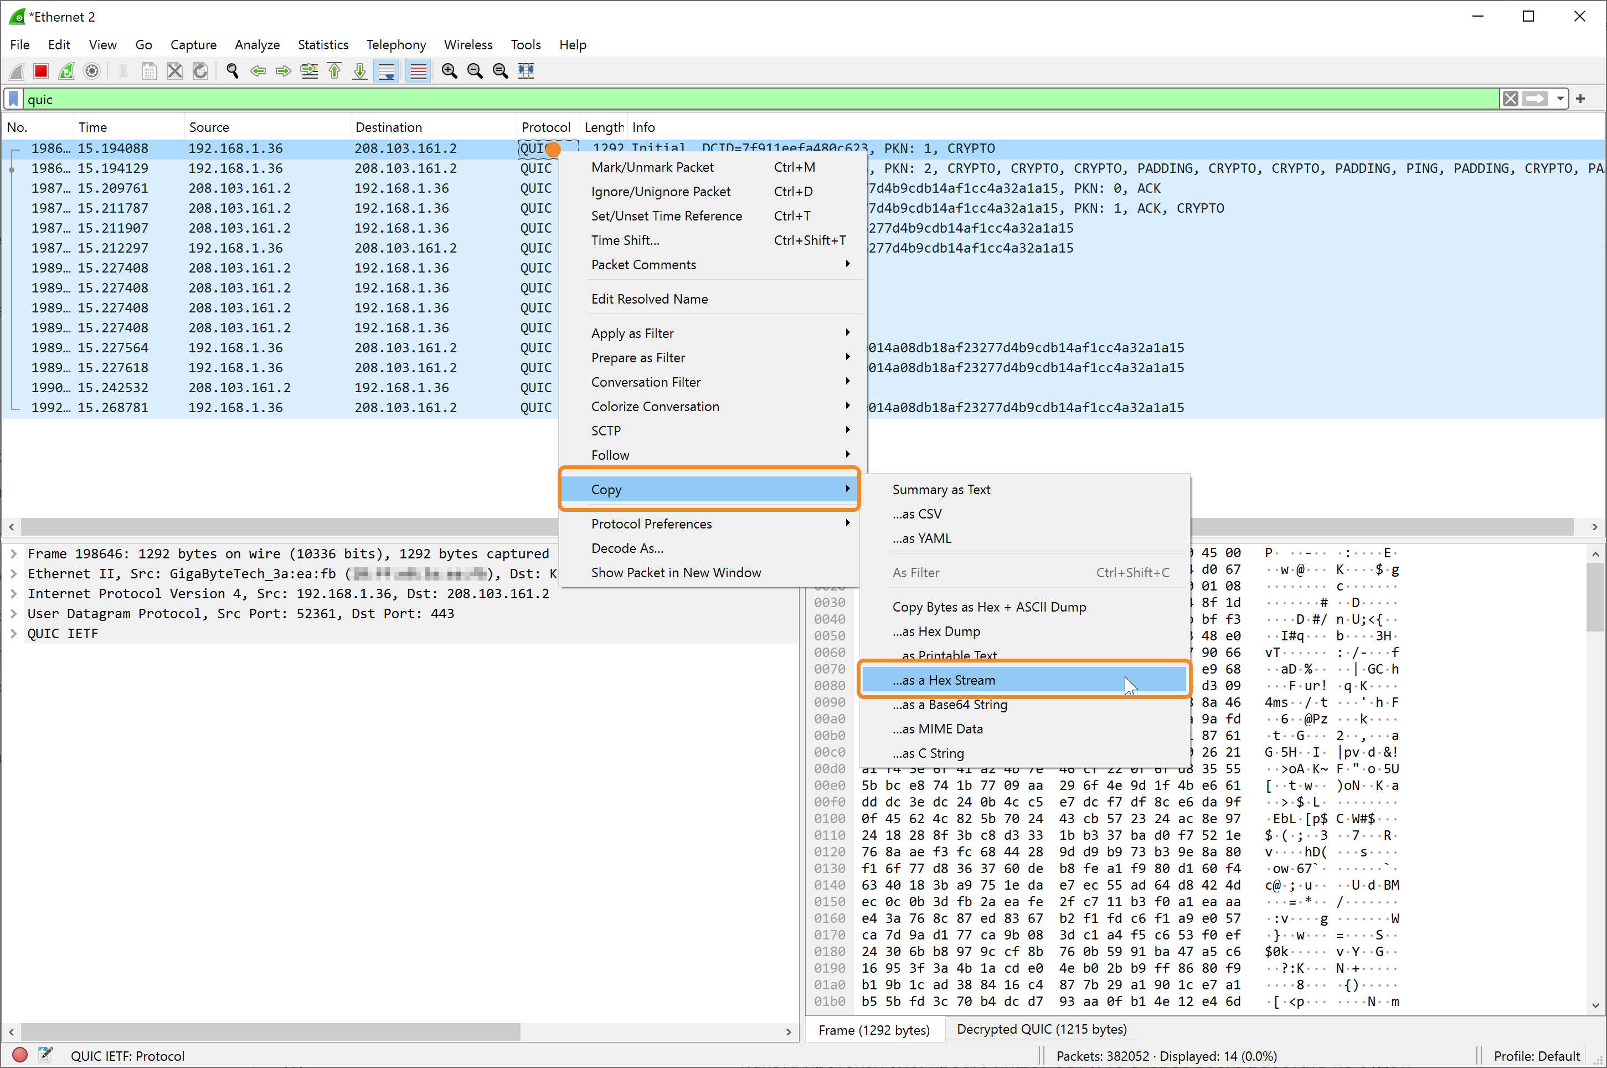
Task: Select '...as a Hex Stream' menu entry
Action: coord(944,680)
